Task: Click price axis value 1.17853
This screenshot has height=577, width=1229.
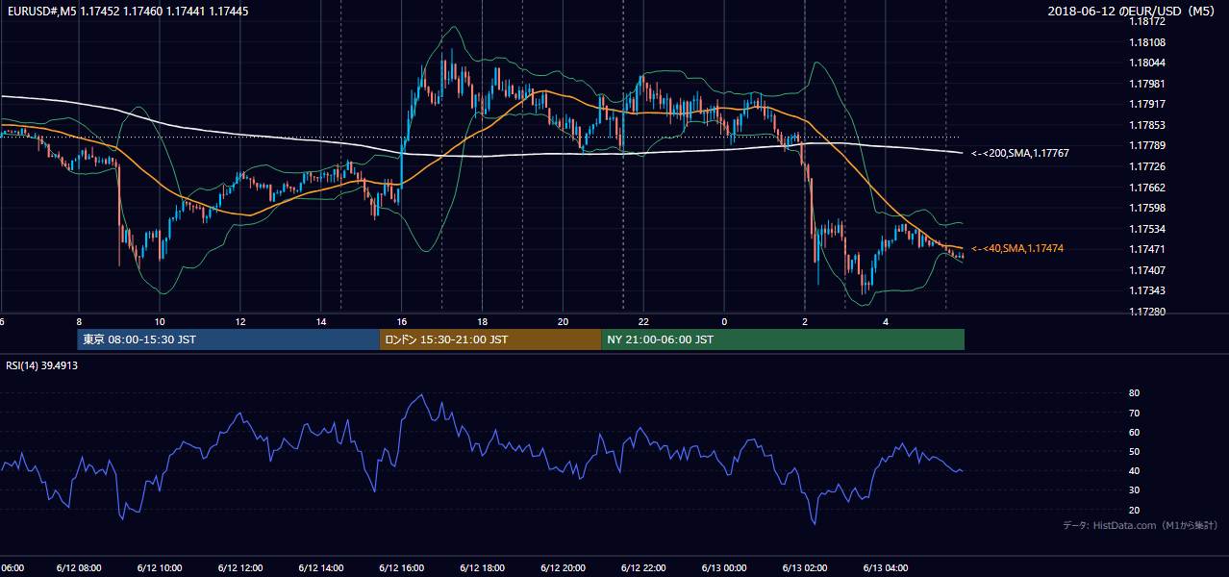Action: (x=1147, y=125)
